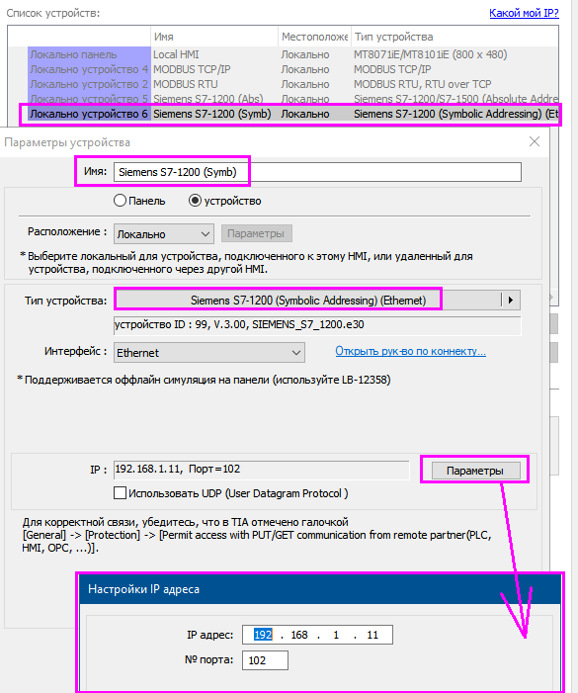Select the MODBUS TCP/IP device row
Image resolution: width=578 pixels, height=693 pixels.
click(x=283, y=69)
